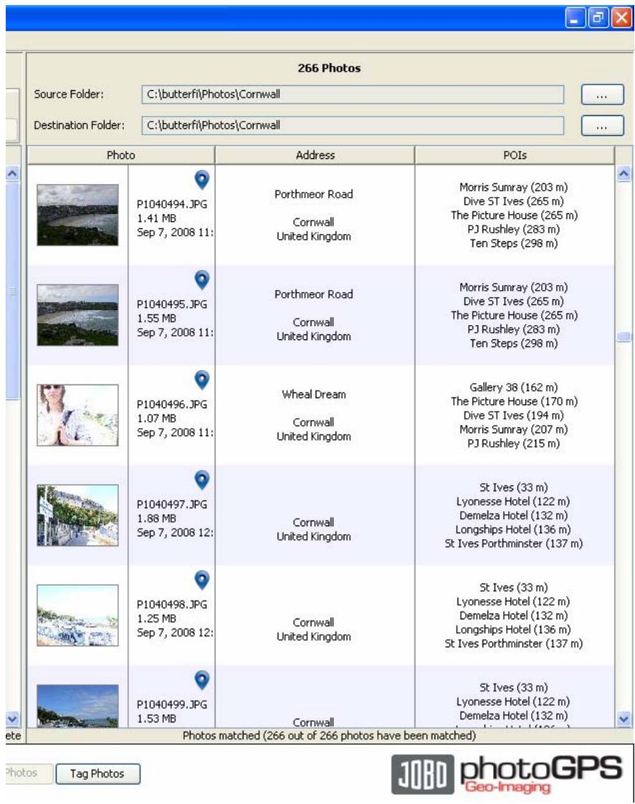Click the Photos matched status bar message
Screen dimensions: 635x804
pos(329,736)
